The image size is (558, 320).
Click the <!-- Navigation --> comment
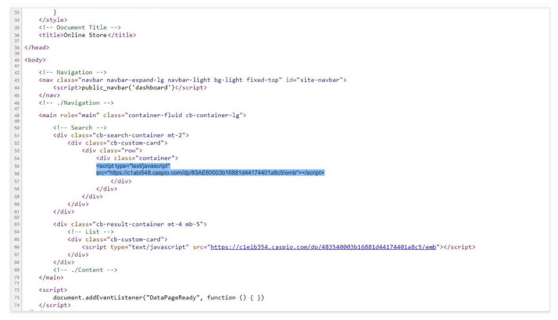pyautogui.click(x=73, y=72)
